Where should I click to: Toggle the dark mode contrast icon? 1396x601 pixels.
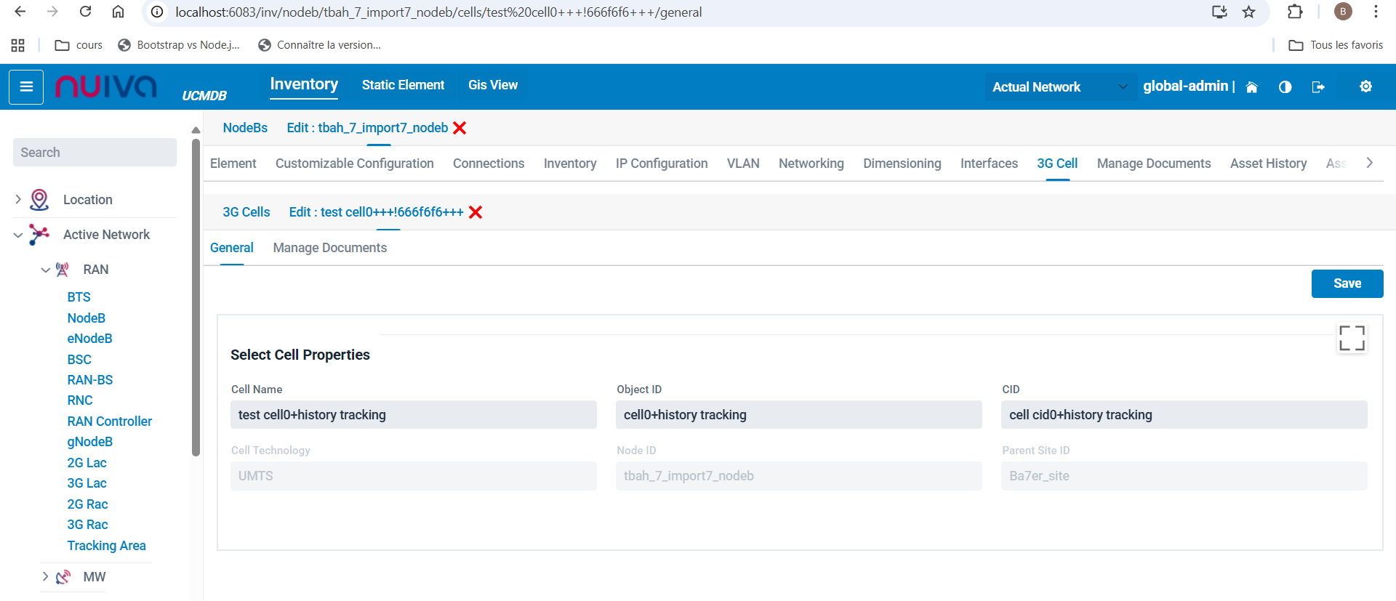point(1285,87)
